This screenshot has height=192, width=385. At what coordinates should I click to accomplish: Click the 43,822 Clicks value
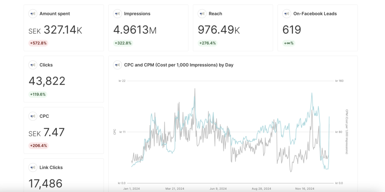47,81
